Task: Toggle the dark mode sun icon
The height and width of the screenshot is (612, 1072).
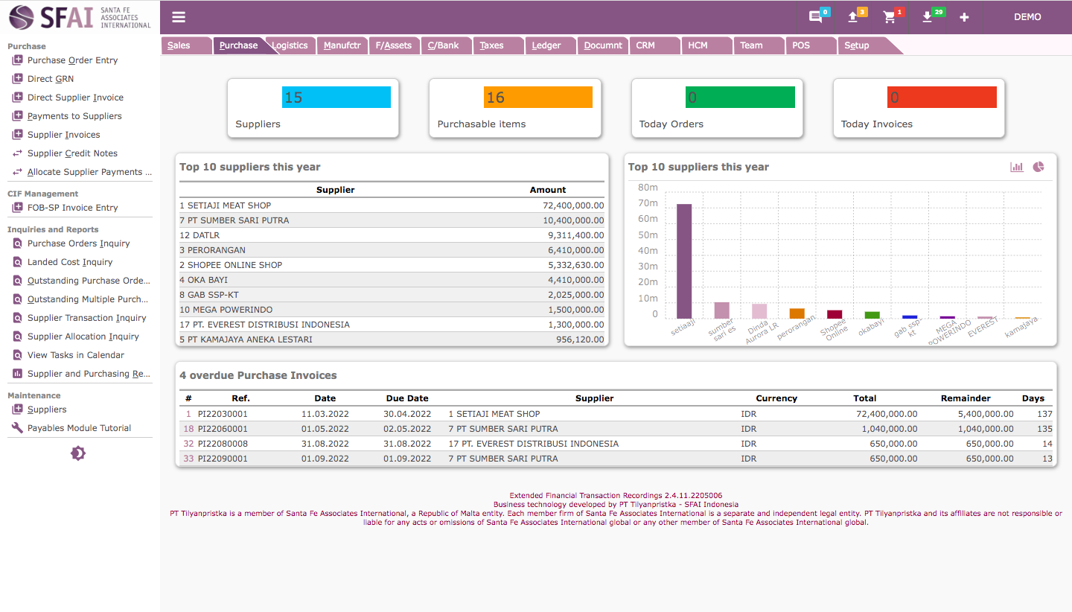Action: (78, 453)
